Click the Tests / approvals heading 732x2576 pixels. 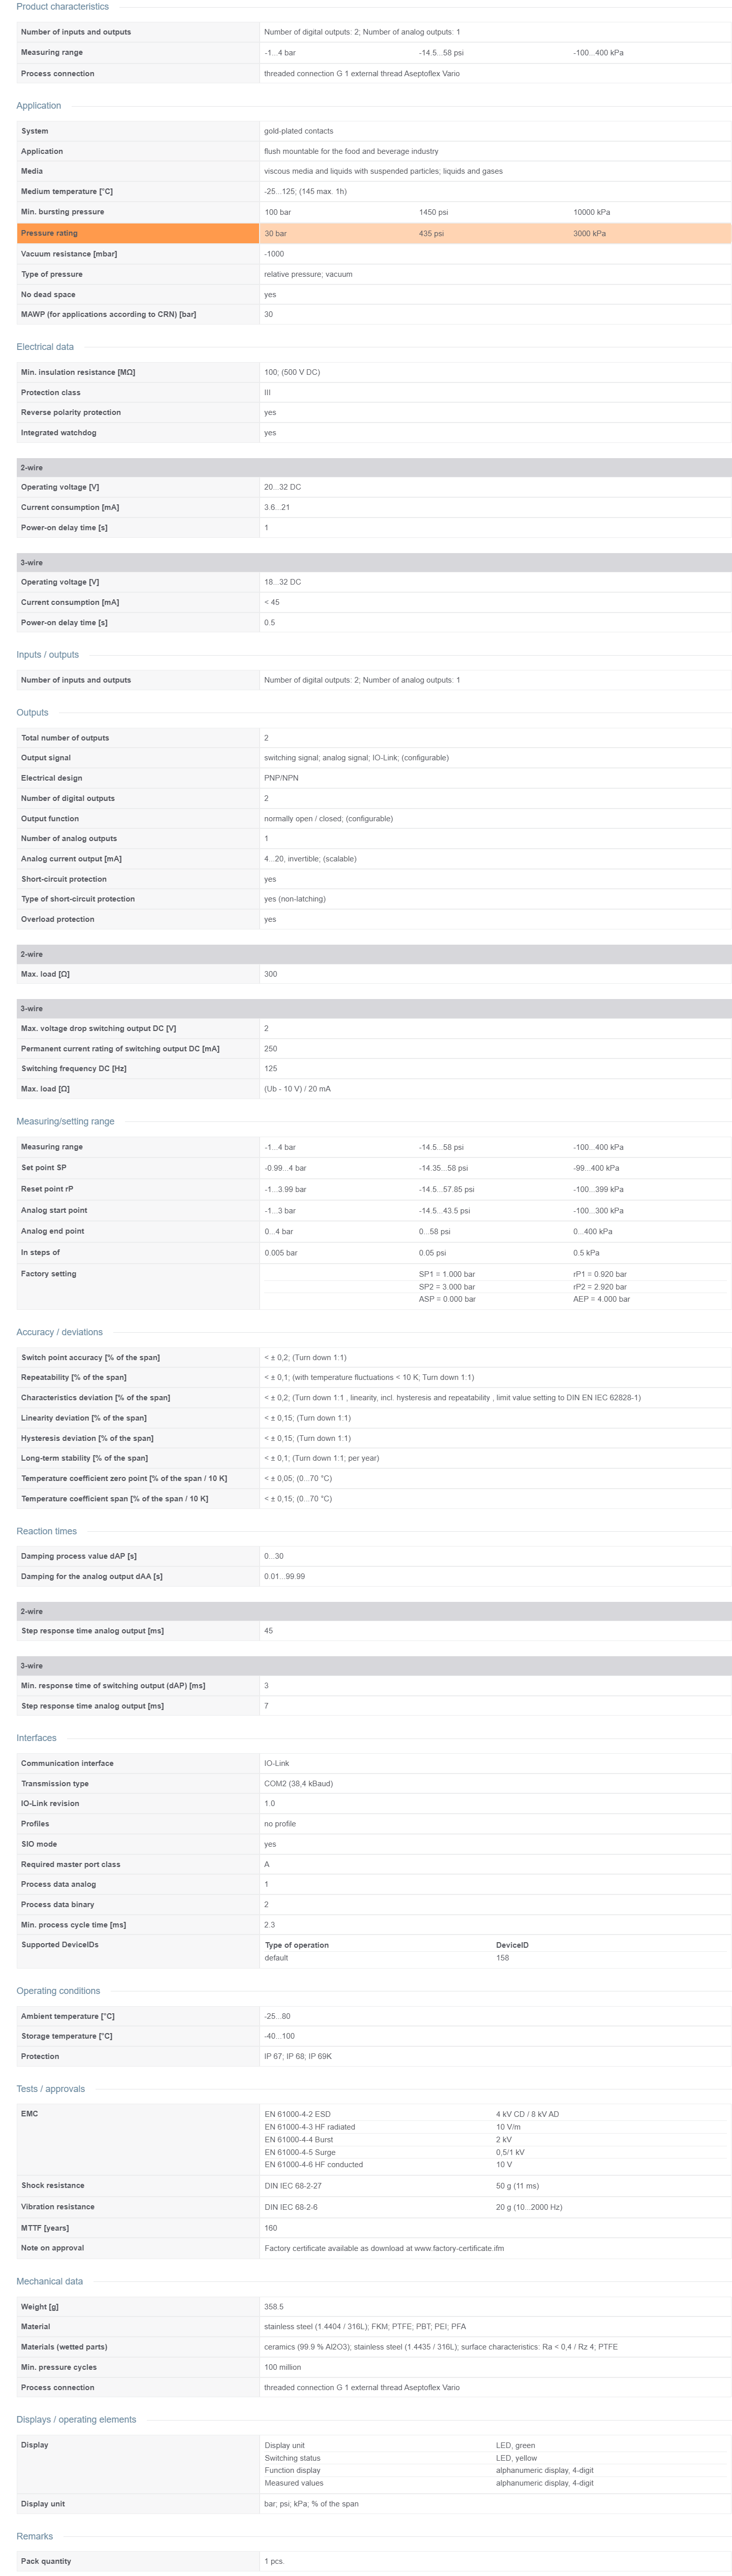point(50,2089)
